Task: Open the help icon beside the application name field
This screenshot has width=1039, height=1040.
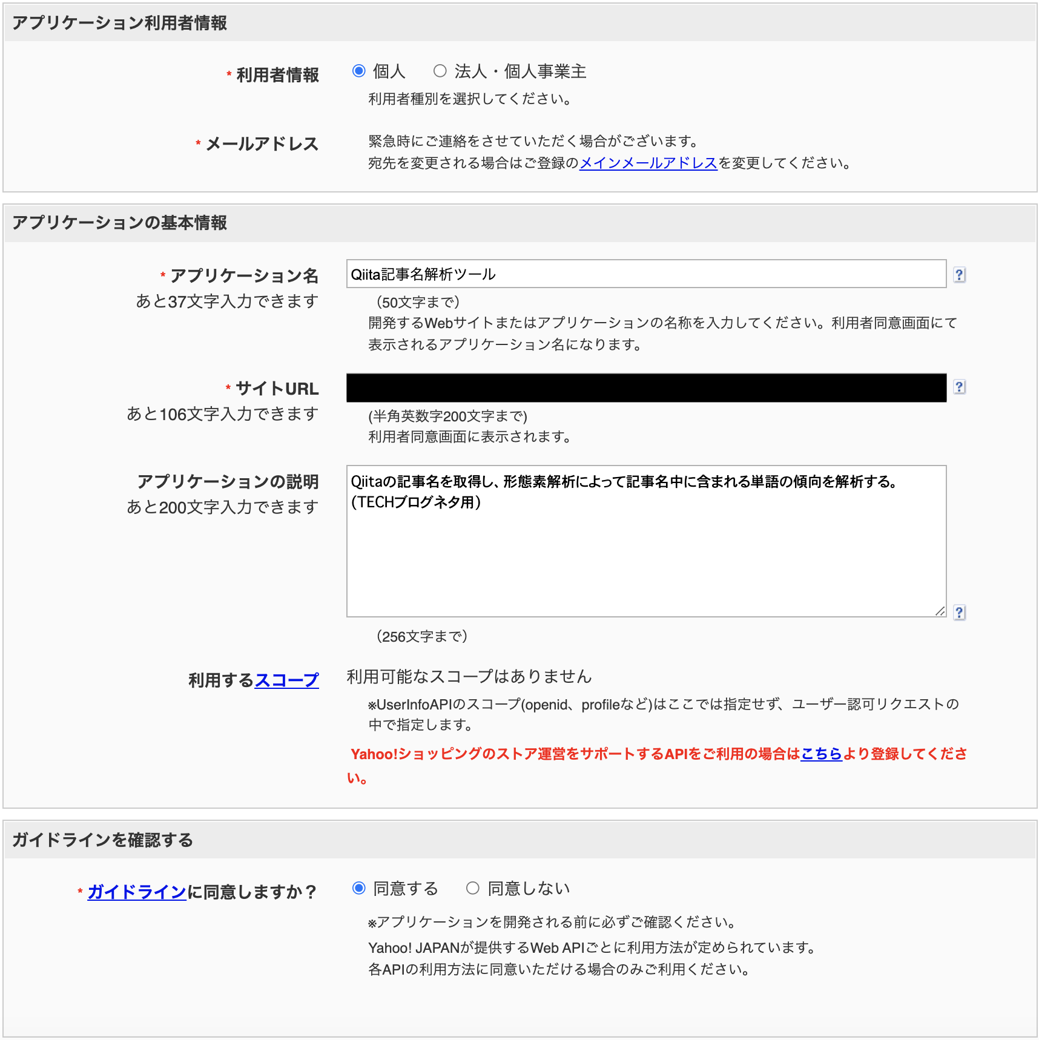Action: point(959,275)
